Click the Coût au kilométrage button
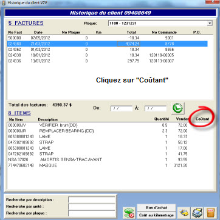The image size is (220, 220). click(x=156, y=215)
